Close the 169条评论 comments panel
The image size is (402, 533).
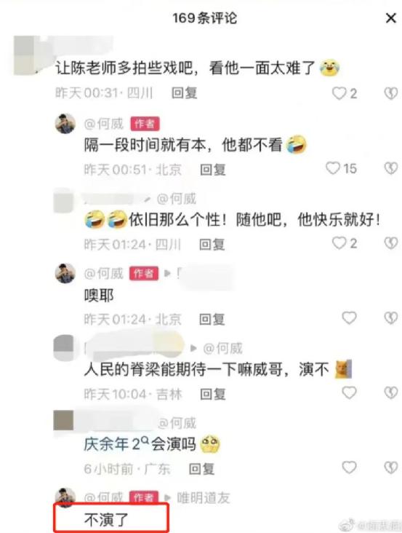coord(391,18)
